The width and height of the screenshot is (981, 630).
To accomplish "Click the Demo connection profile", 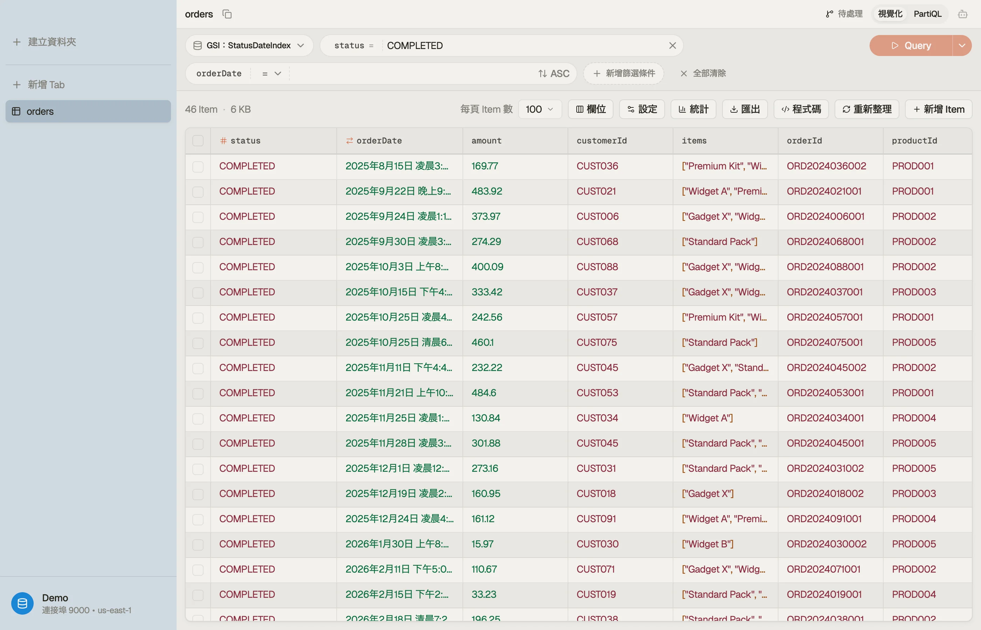I will pyautogui.click(x=88, y=603).
